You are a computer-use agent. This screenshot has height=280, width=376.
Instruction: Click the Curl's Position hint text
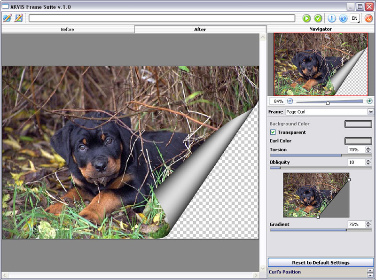coord(285,272)
